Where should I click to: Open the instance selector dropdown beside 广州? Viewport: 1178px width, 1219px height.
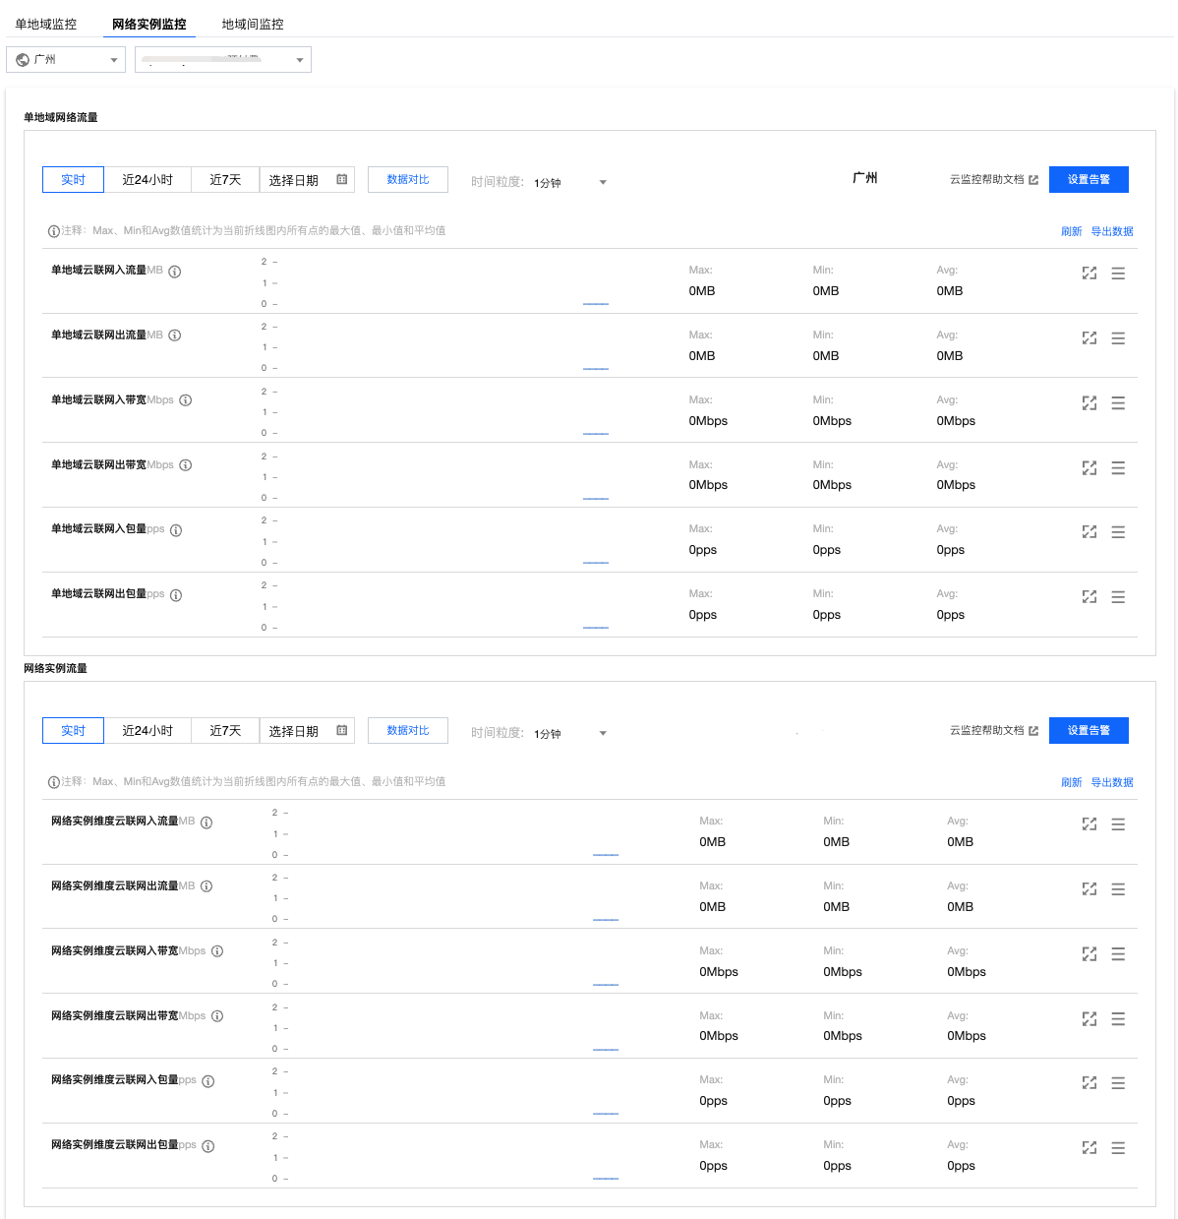tap(223, 60)
